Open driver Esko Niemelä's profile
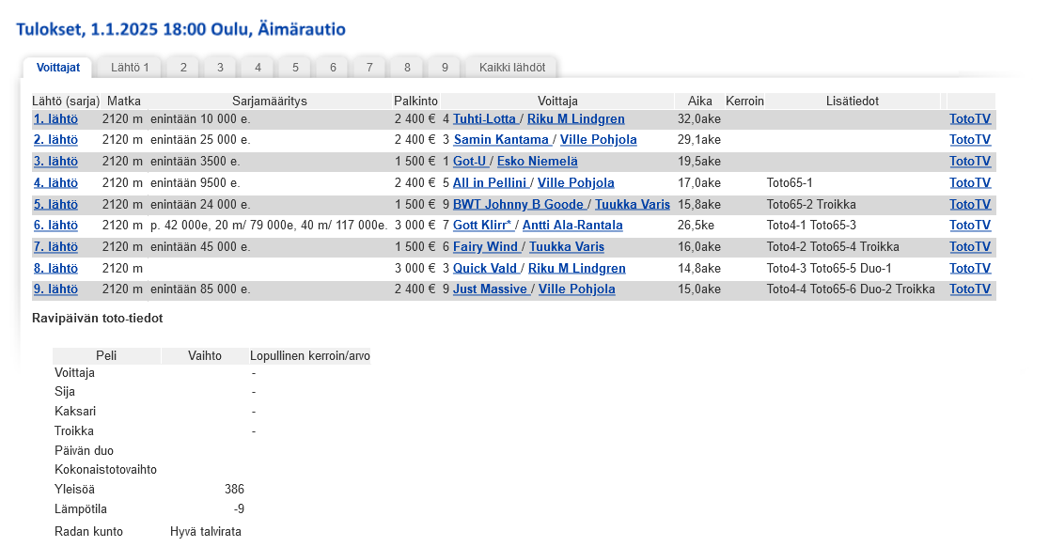The width and height of the screenshot is (1049, 547). pyautogui.click(x=537, y=162)
